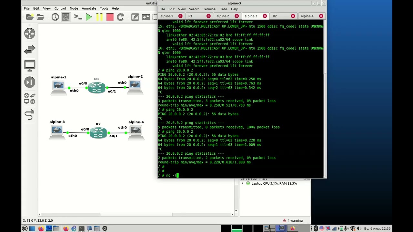Open GNS3 Node menu
The height and width of the screenshot is (232, 413).
coord(74,8)
